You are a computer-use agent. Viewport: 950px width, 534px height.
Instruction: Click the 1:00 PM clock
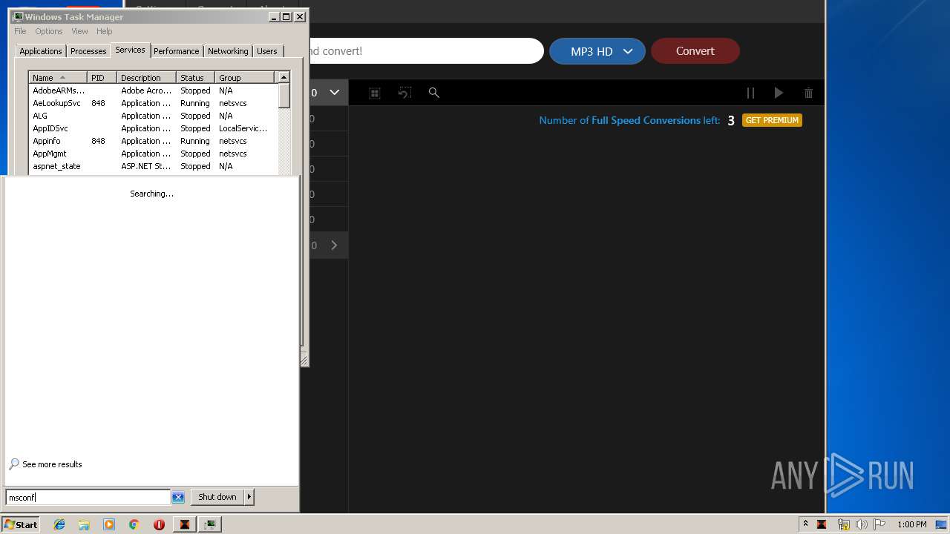[912, 524]
